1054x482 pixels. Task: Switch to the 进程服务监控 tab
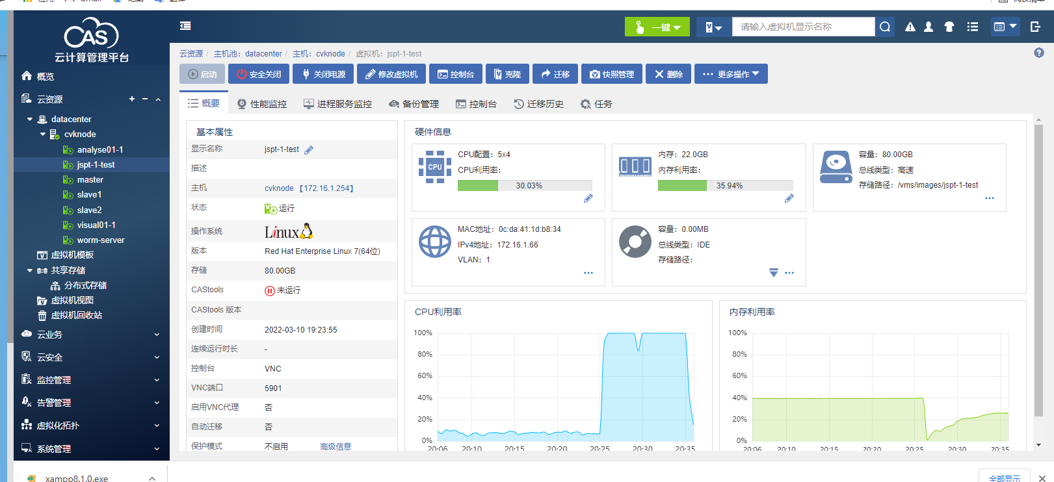click(338, 104)
